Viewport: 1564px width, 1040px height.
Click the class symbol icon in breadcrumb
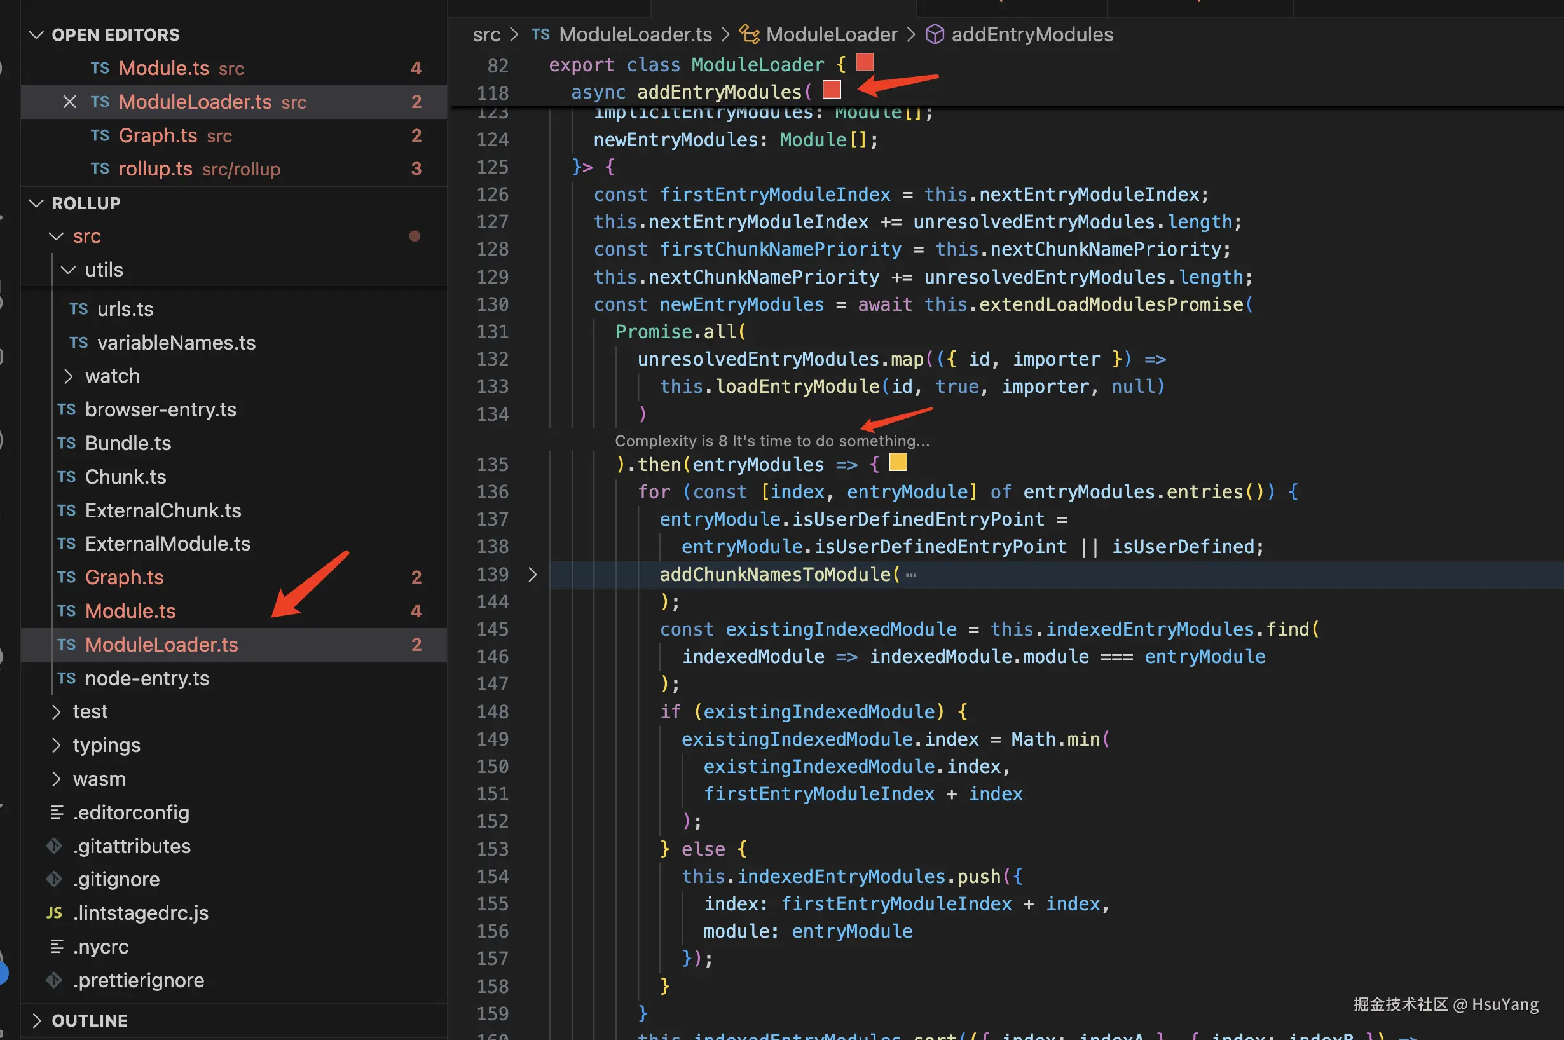750,34
